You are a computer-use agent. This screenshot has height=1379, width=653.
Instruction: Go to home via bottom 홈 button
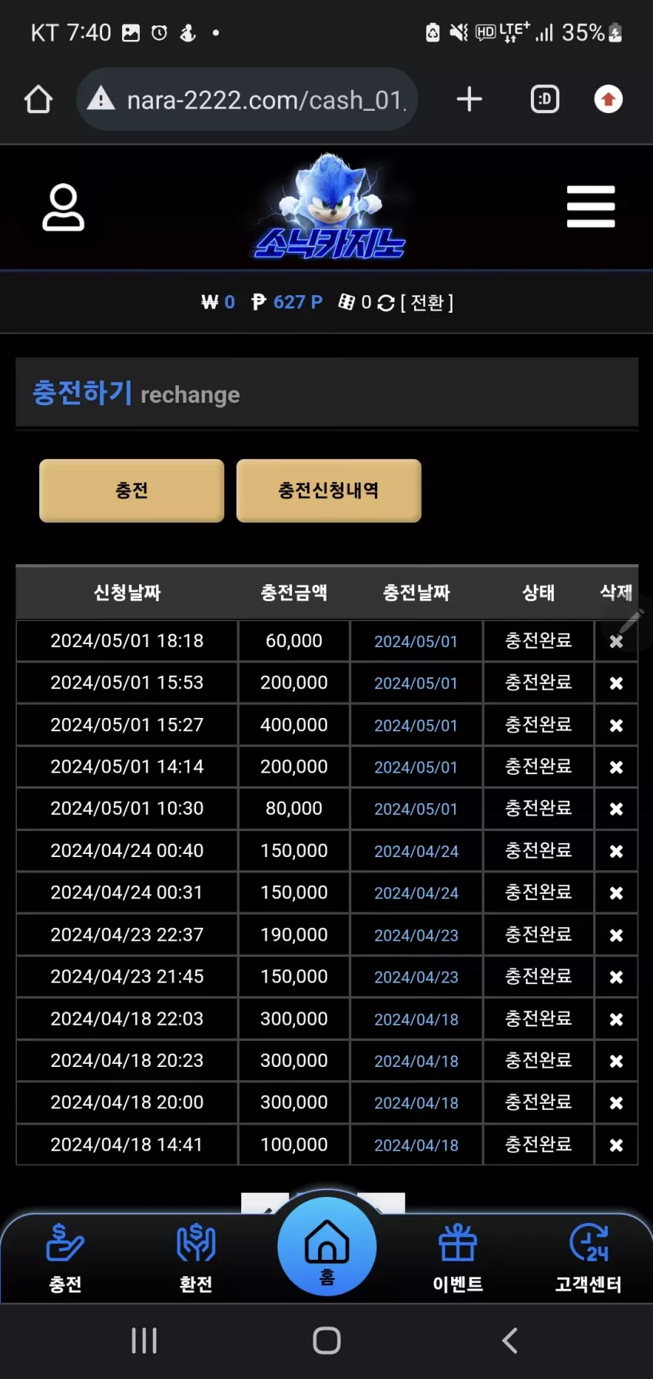click(x=327, y=1247)
